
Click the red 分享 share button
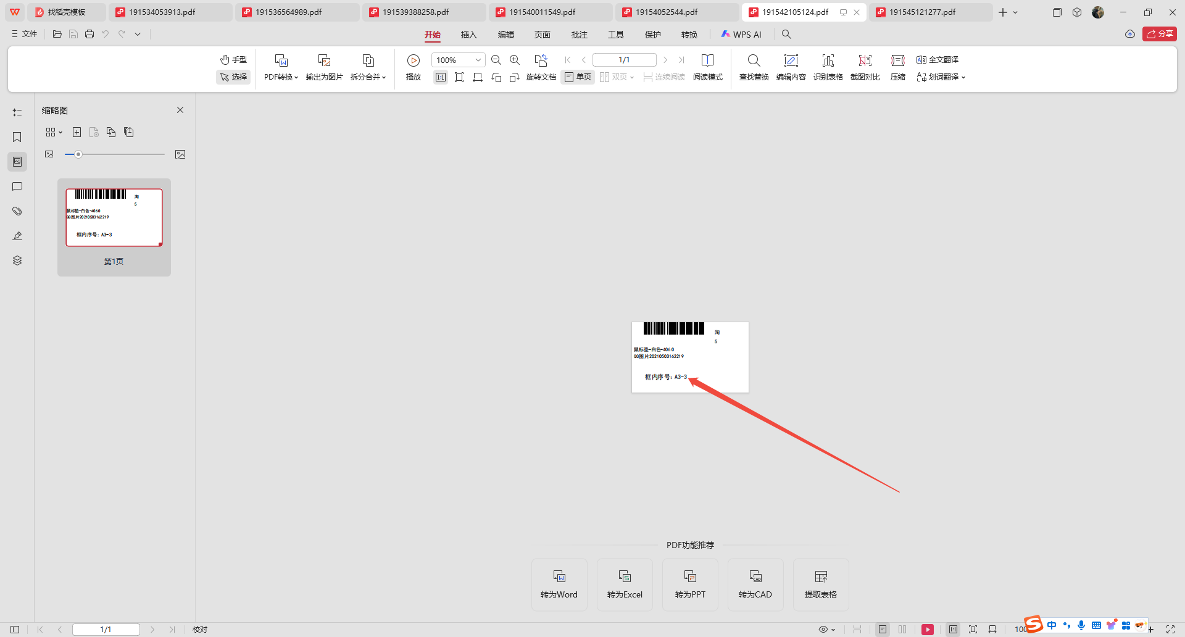1160,34
